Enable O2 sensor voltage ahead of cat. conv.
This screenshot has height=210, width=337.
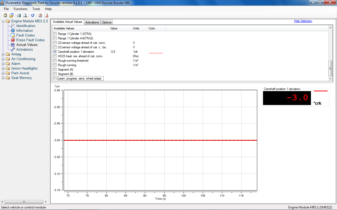pyautogui.click(x=55, y=43)
